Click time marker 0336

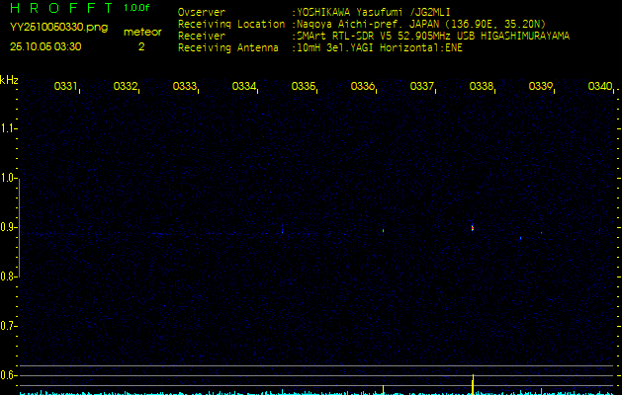tap(363, 86)
